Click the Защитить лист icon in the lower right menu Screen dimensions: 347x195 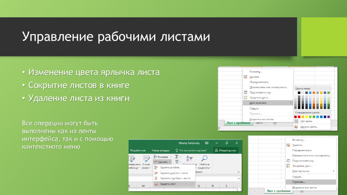[x=288, y=166]
